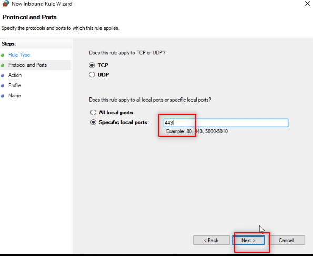Click the green bullet beside Rule Type
The image size is (313, 256).
point(3,55)
